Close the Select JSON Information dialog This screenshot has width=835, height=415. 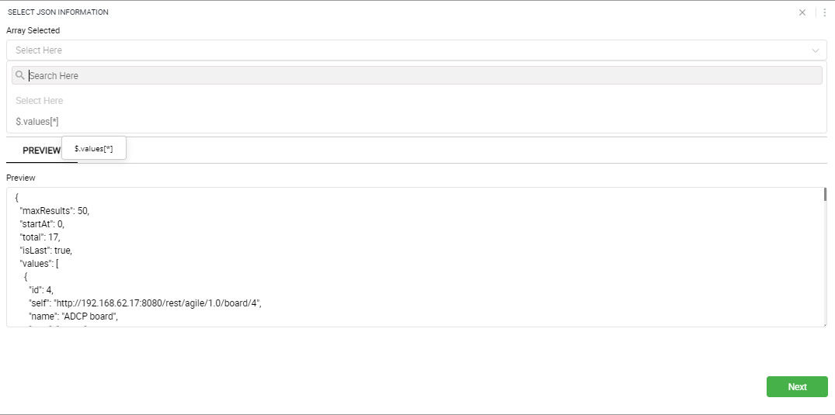pyautogui.click(x=802, y=12)
